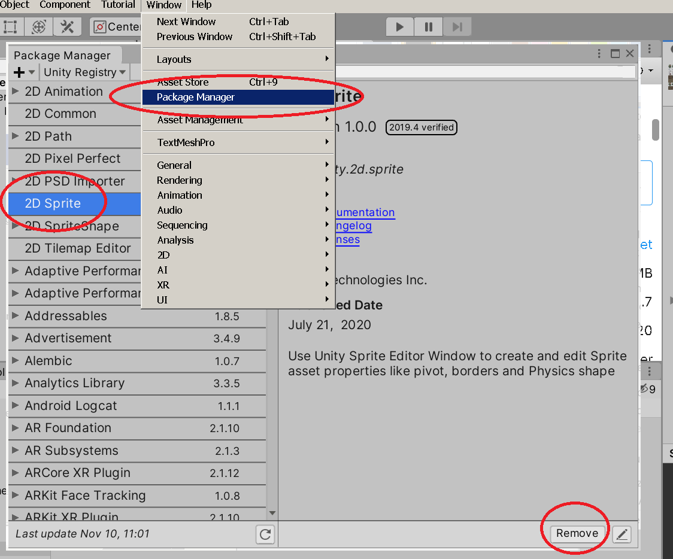
Task: Open background panel kebab menu at top
Action: click(650, 49)
